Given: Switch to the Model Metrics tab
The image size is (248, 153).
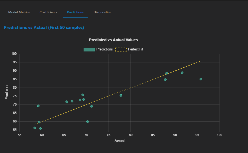Looking at the screenshot, I should point(19,12).
